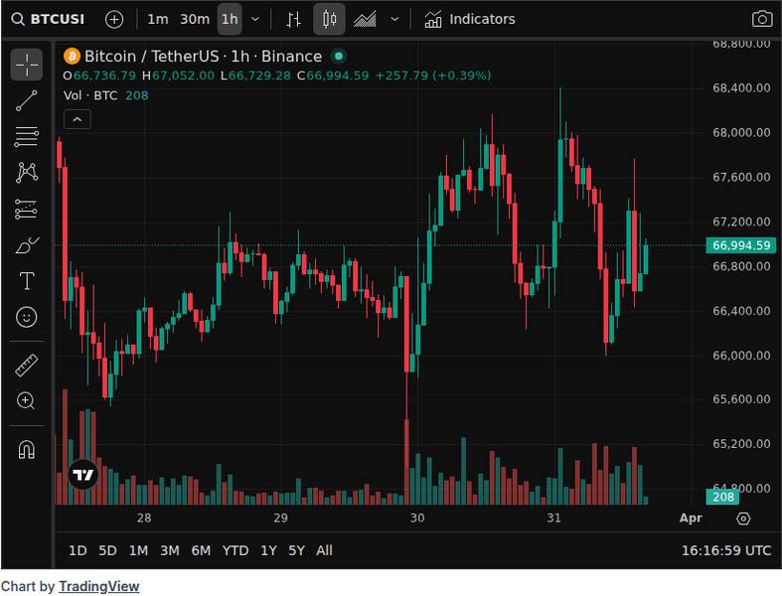Screen dimensions: 782x596
Task: Click the 30 date axis label
Action: tap(417, 519)
